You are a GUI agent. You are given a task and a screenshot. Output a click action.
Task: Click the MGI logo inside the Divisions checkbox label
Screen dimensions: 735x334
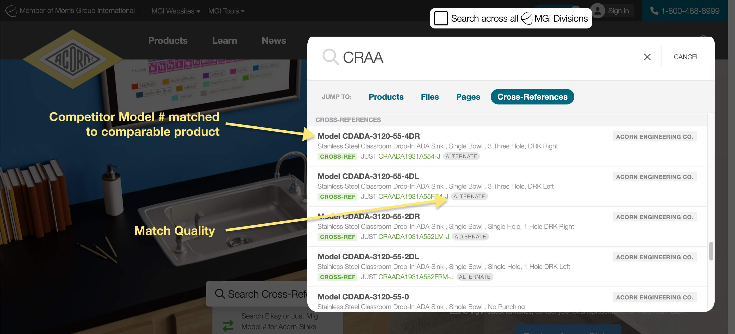tap(527, 18)
